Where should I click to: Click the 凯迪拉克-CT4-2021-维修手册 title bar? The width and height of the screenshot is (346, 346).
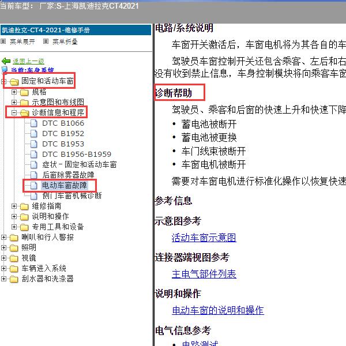pyautogui.click(x=76, y=30)
